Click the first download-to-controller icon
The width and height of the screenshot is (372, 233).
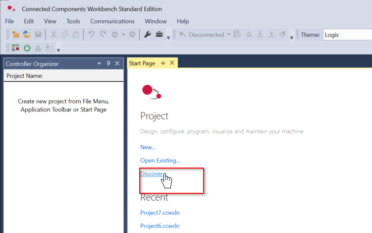coord(249,34)
